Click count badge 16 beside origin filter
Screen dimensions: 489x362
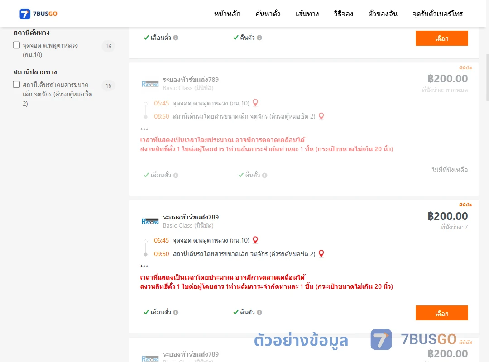click(108, 47)
